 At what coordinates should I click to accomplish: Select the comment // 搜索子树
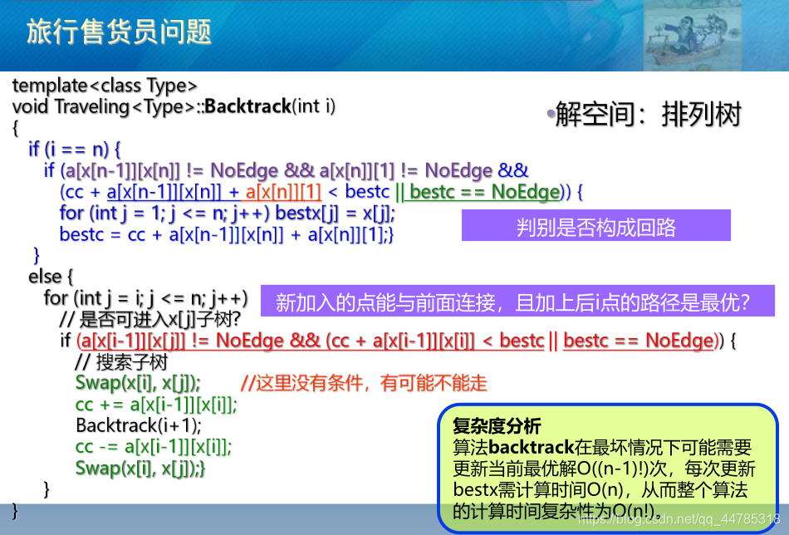click(x=121, y=362)
